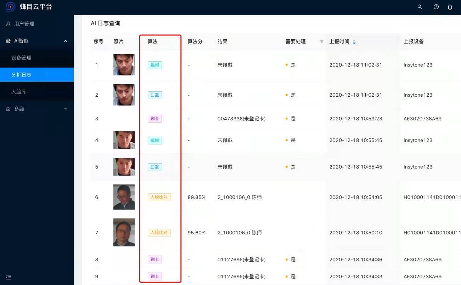This screenshot has width=461, height=285.
Task: Select the 人脸比对 tag in row 6
Action: [159, 197]
